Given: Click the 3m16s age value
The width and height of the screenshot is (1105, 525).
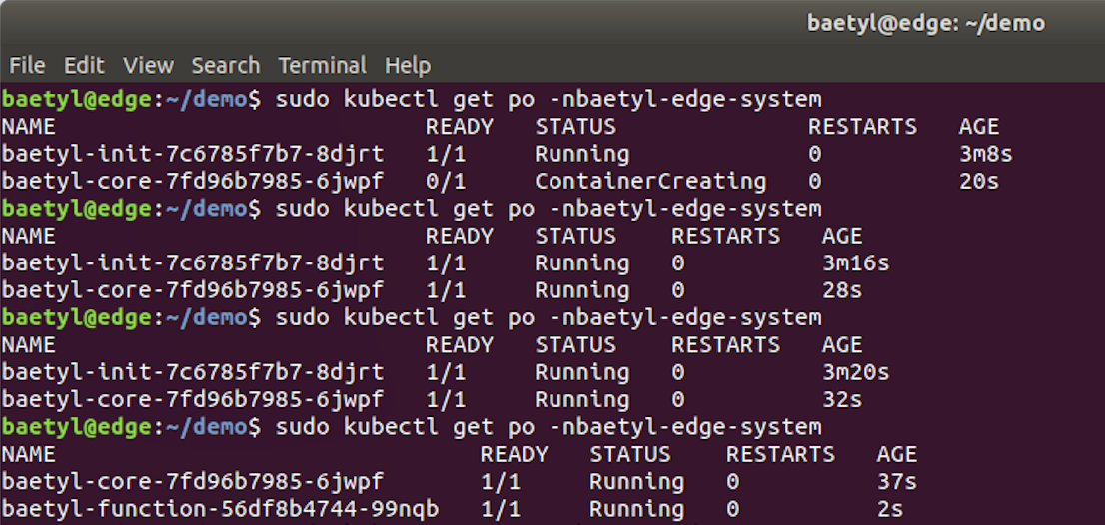Looking at the screenshot, I should point(855,263).
